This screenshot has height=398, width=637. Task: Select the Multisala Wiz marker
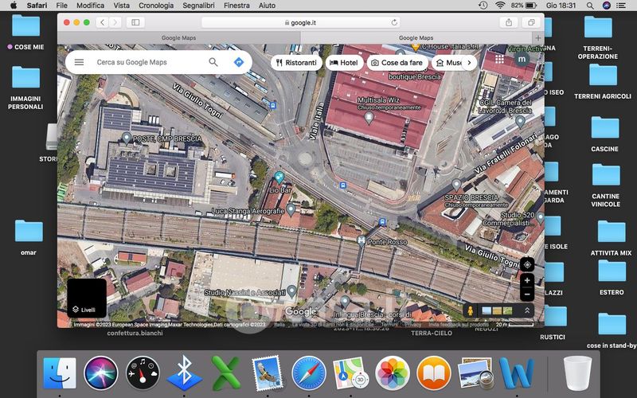pos(369,118)
